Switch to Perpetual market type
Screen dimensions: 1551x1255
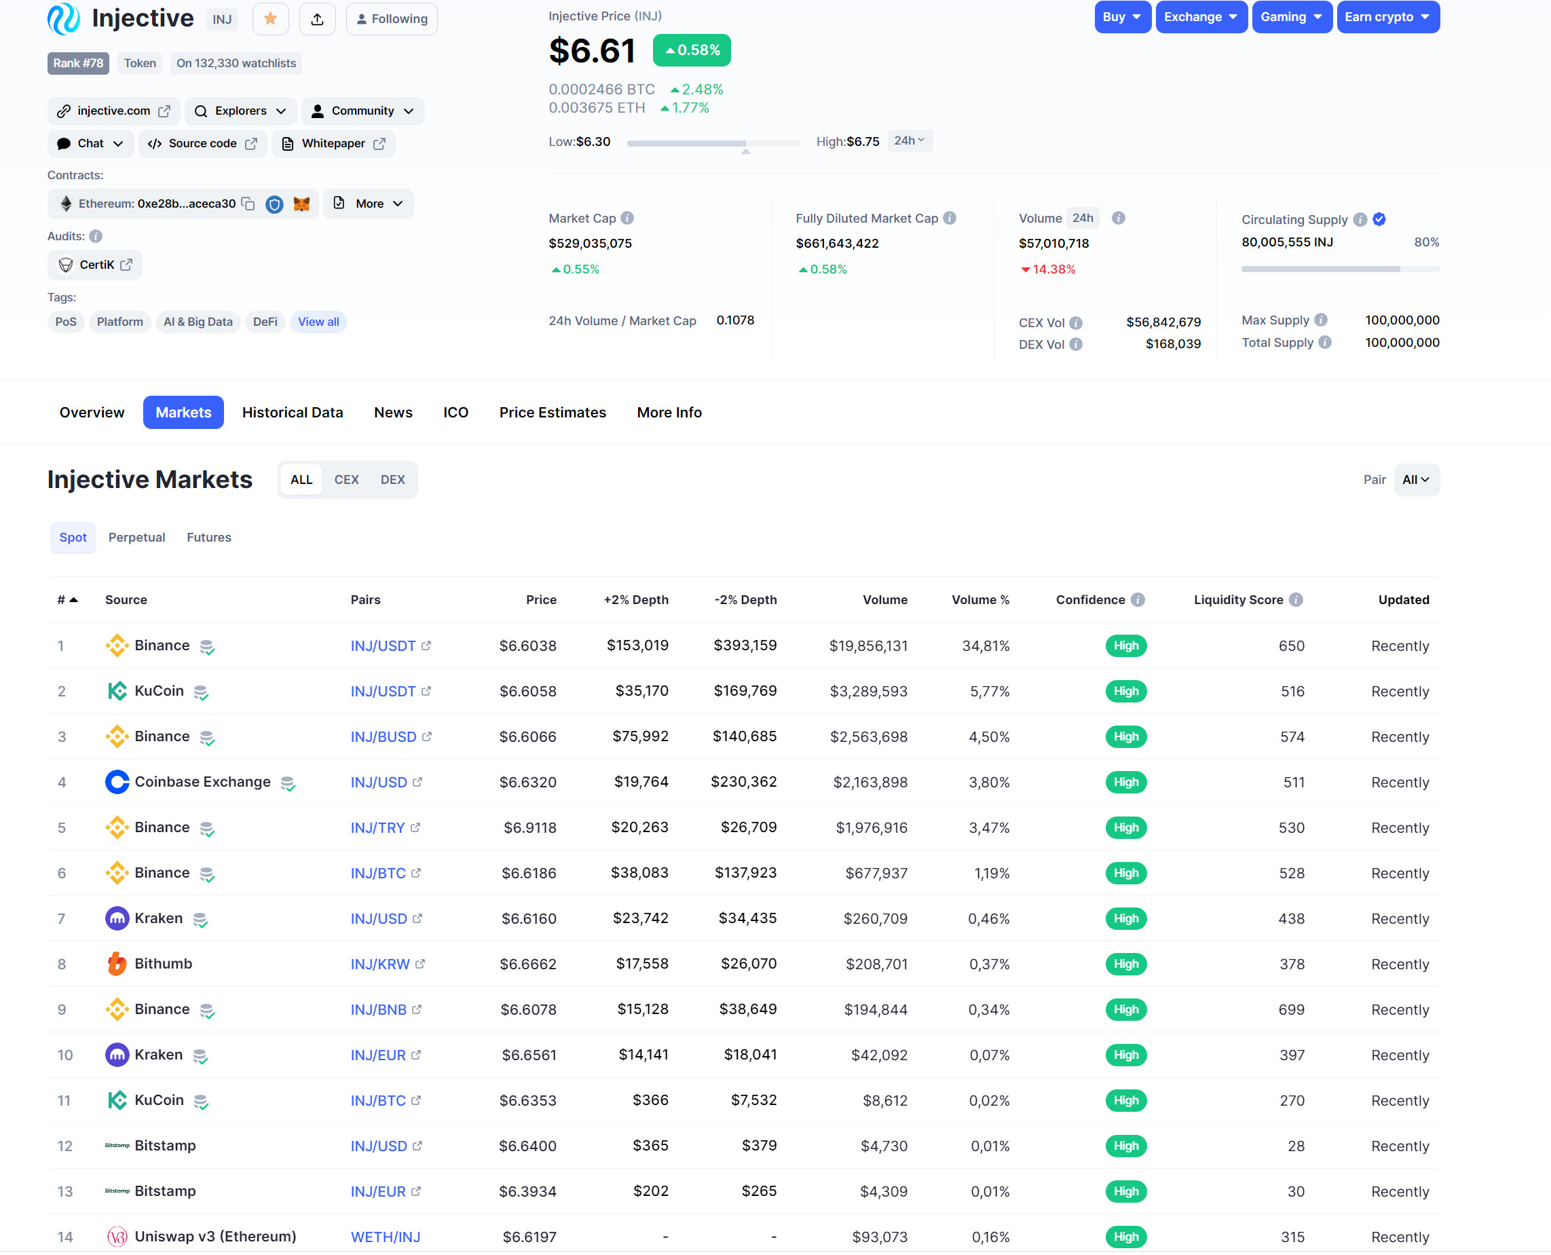(x=136, y=538)
